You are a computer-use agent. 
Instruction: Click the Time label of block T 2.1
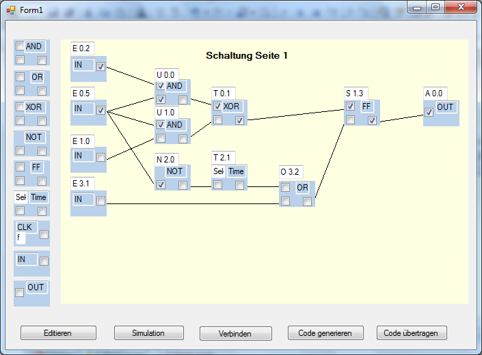(x=236, y=171)
